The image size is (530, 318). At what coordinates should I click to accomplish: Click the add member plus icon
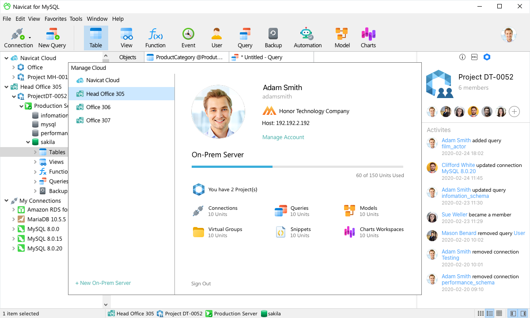[514, 111]
